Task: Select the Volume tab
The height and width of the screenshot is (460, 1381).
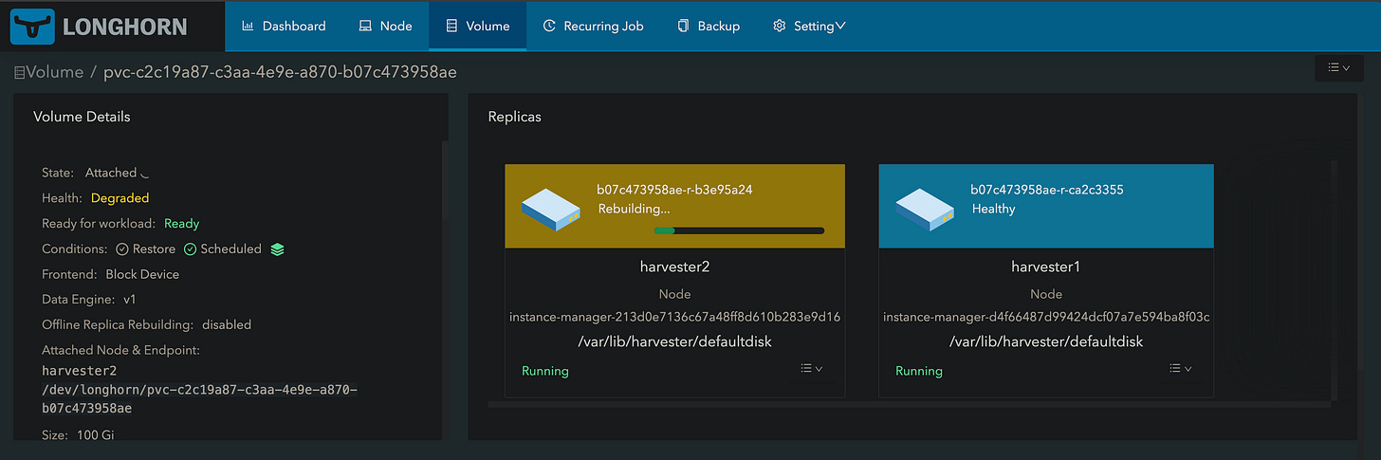Action: (x=477, y=26)
